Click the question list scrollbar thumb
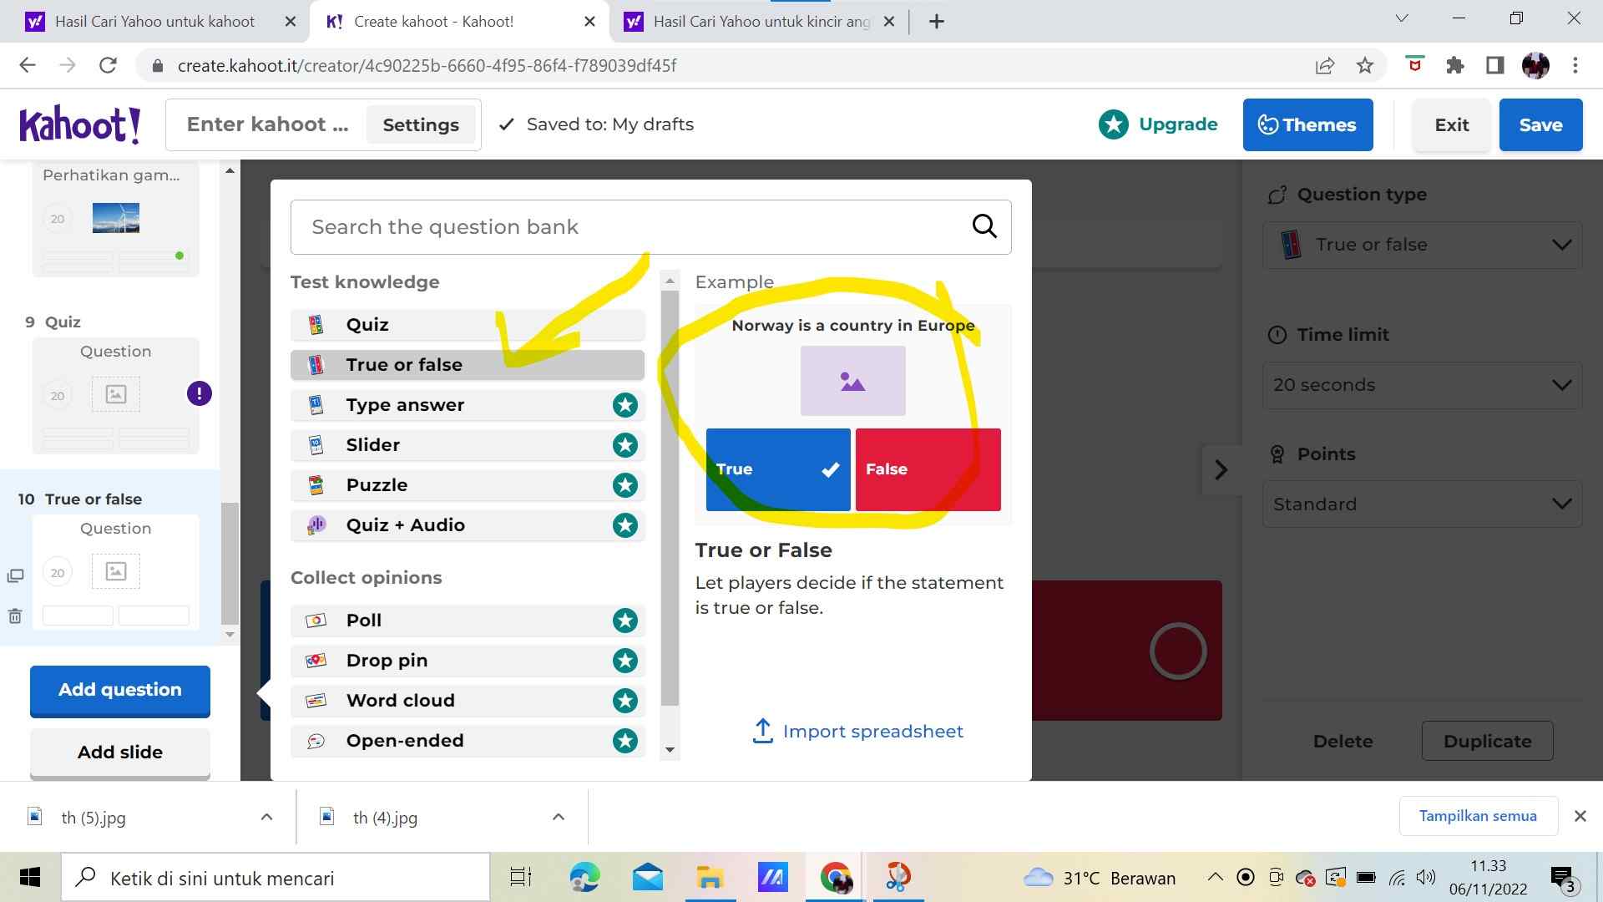This screenshot has width=1603, height=902. [x=230, y=564]
